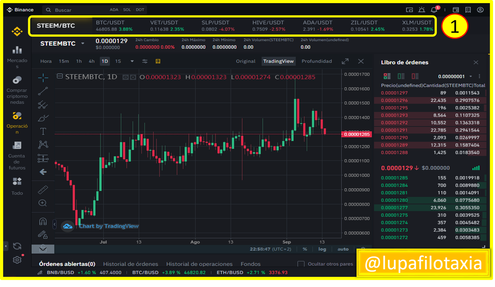
Task: Open the Historial de órdenes tab
Action: 131,264
